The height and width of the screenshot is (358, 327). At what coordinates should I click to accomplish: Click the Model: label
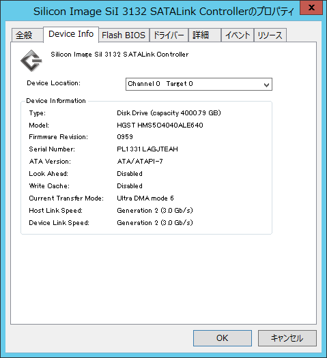39,125
